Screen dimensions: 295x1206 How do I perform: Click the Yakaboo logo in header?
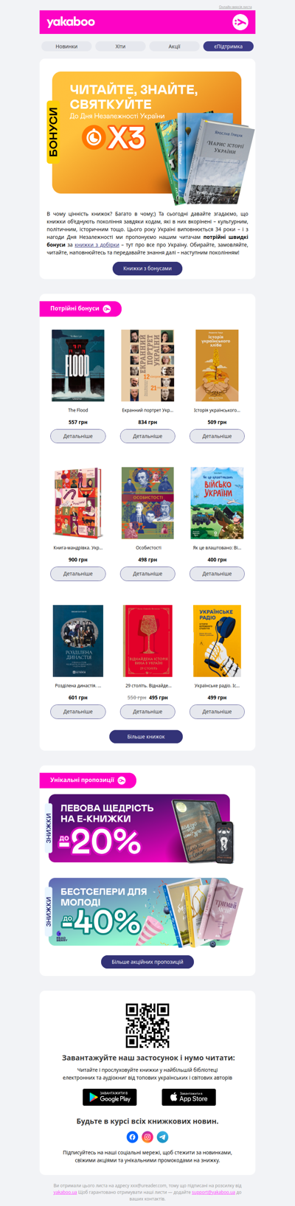coord(71,22)
